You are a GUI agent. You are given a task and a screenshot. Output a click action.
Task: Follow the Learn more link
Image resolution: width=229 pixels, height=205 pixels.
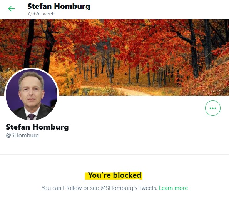pos(173,188)
